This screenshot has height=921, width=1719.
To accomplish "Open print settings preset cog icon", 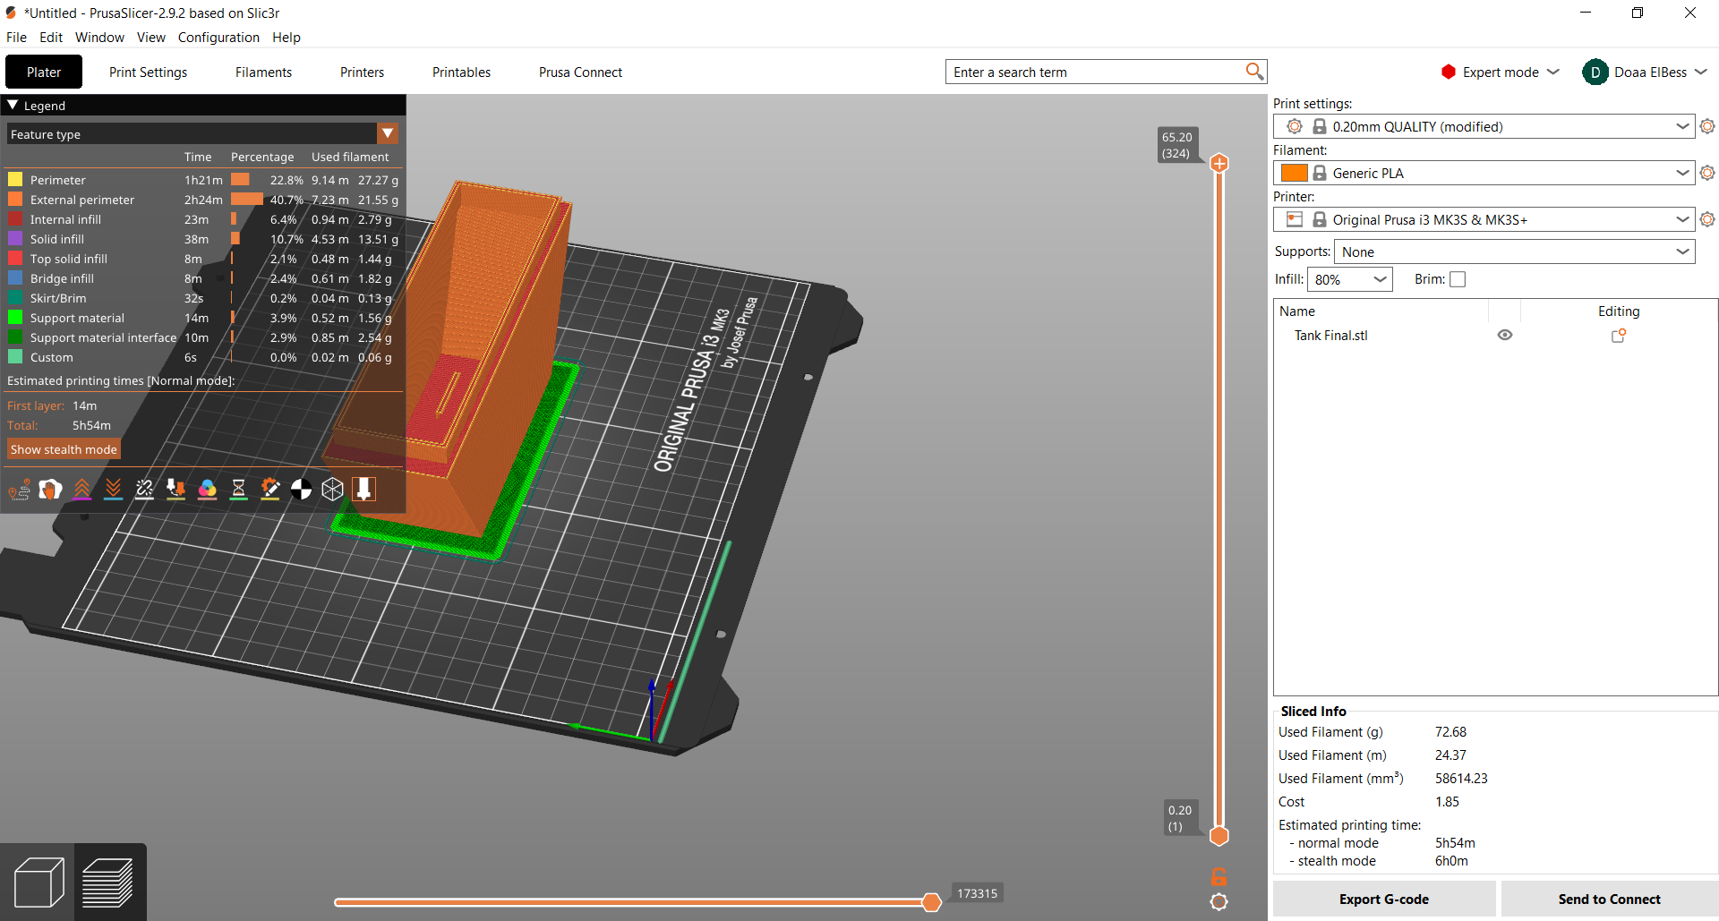I will coord(1707,126).
